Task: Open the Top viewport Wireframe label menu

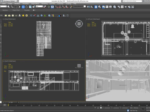Action: (12, 19)
